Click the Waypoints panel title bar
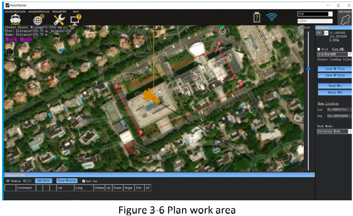 click(x=159, y=175)
